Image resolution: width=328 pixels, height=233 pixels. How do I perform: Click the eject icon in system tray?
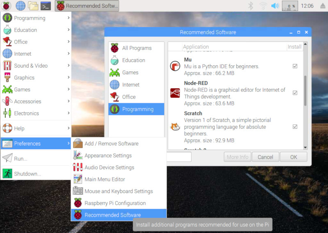(323, 6)
